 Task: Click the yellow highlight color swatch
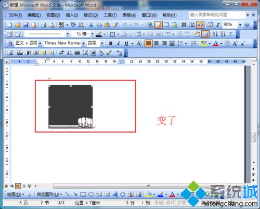coord(204,44)
